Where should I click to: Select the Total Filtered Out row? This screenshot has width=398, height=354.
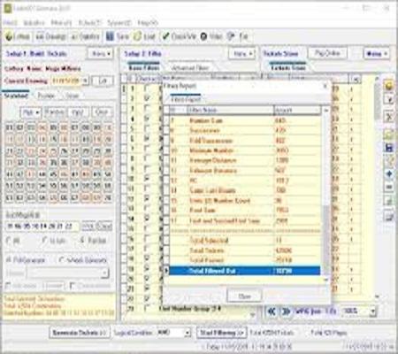(x=244, y=271)
